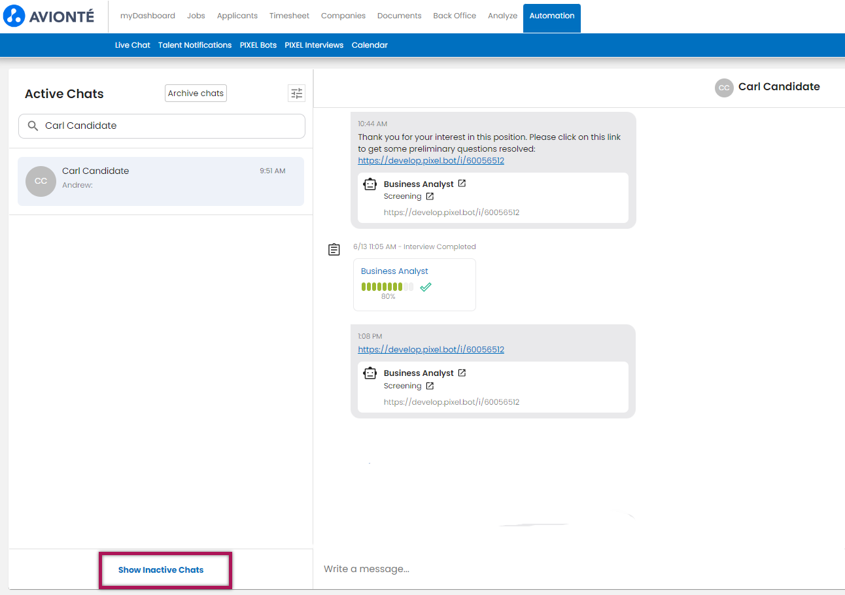Open the chat filter settings icon
Image resolution: width=845 pixels, height=595 pixels.
(x=296, y=93)
